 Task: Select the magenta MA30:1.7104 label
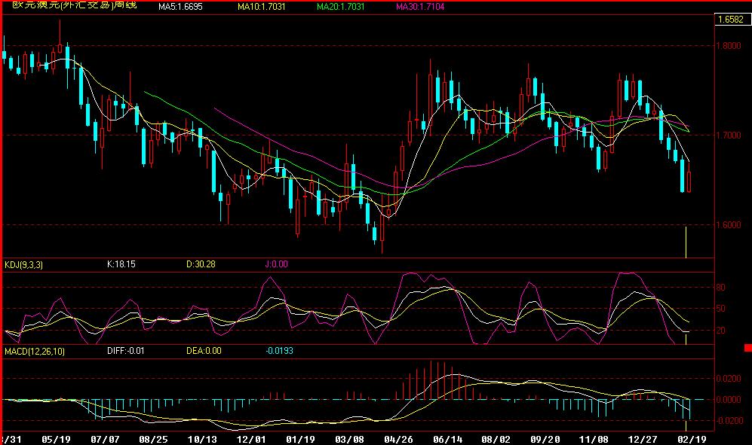[422, 7]
